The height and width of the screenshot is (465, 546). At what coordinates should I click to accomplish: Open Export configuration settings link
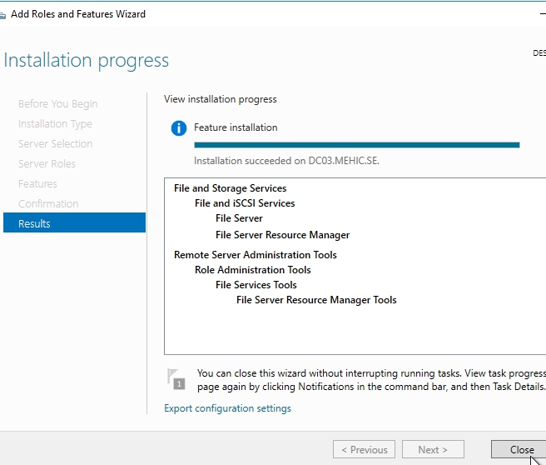pos(227,408)
